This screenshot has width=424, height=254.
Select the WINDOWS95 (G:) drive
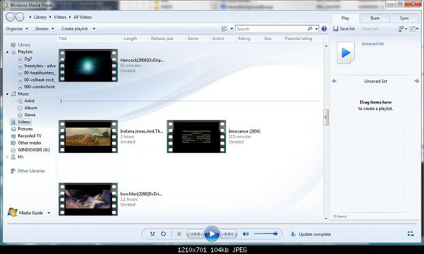pyautogui.click(x=33, y=150)
